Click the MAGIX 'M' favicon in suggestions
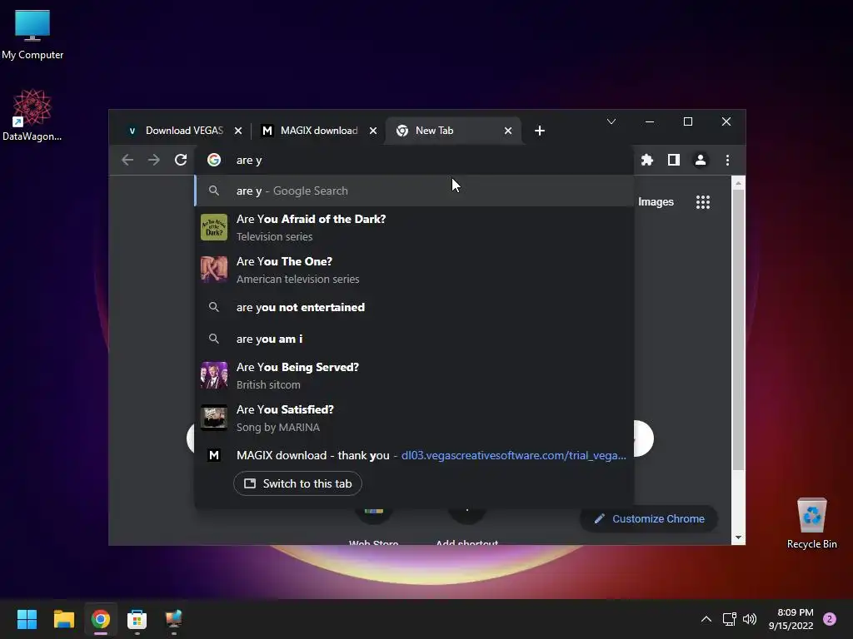The width and height of the screenshot is (853, 639). tap(214, 455)
